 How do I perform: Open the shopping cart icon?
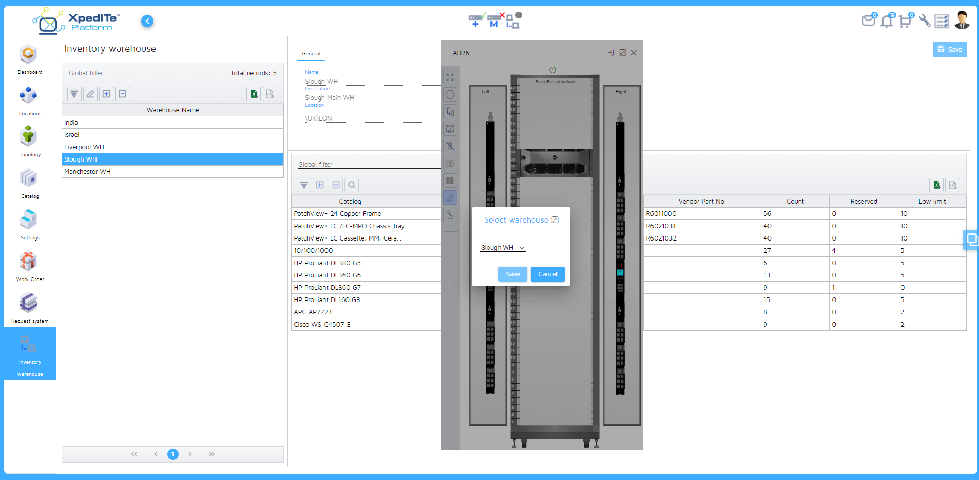(905, 21)
